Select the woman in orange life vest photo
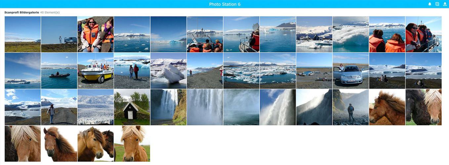449x165 pixels. [96, 34]
